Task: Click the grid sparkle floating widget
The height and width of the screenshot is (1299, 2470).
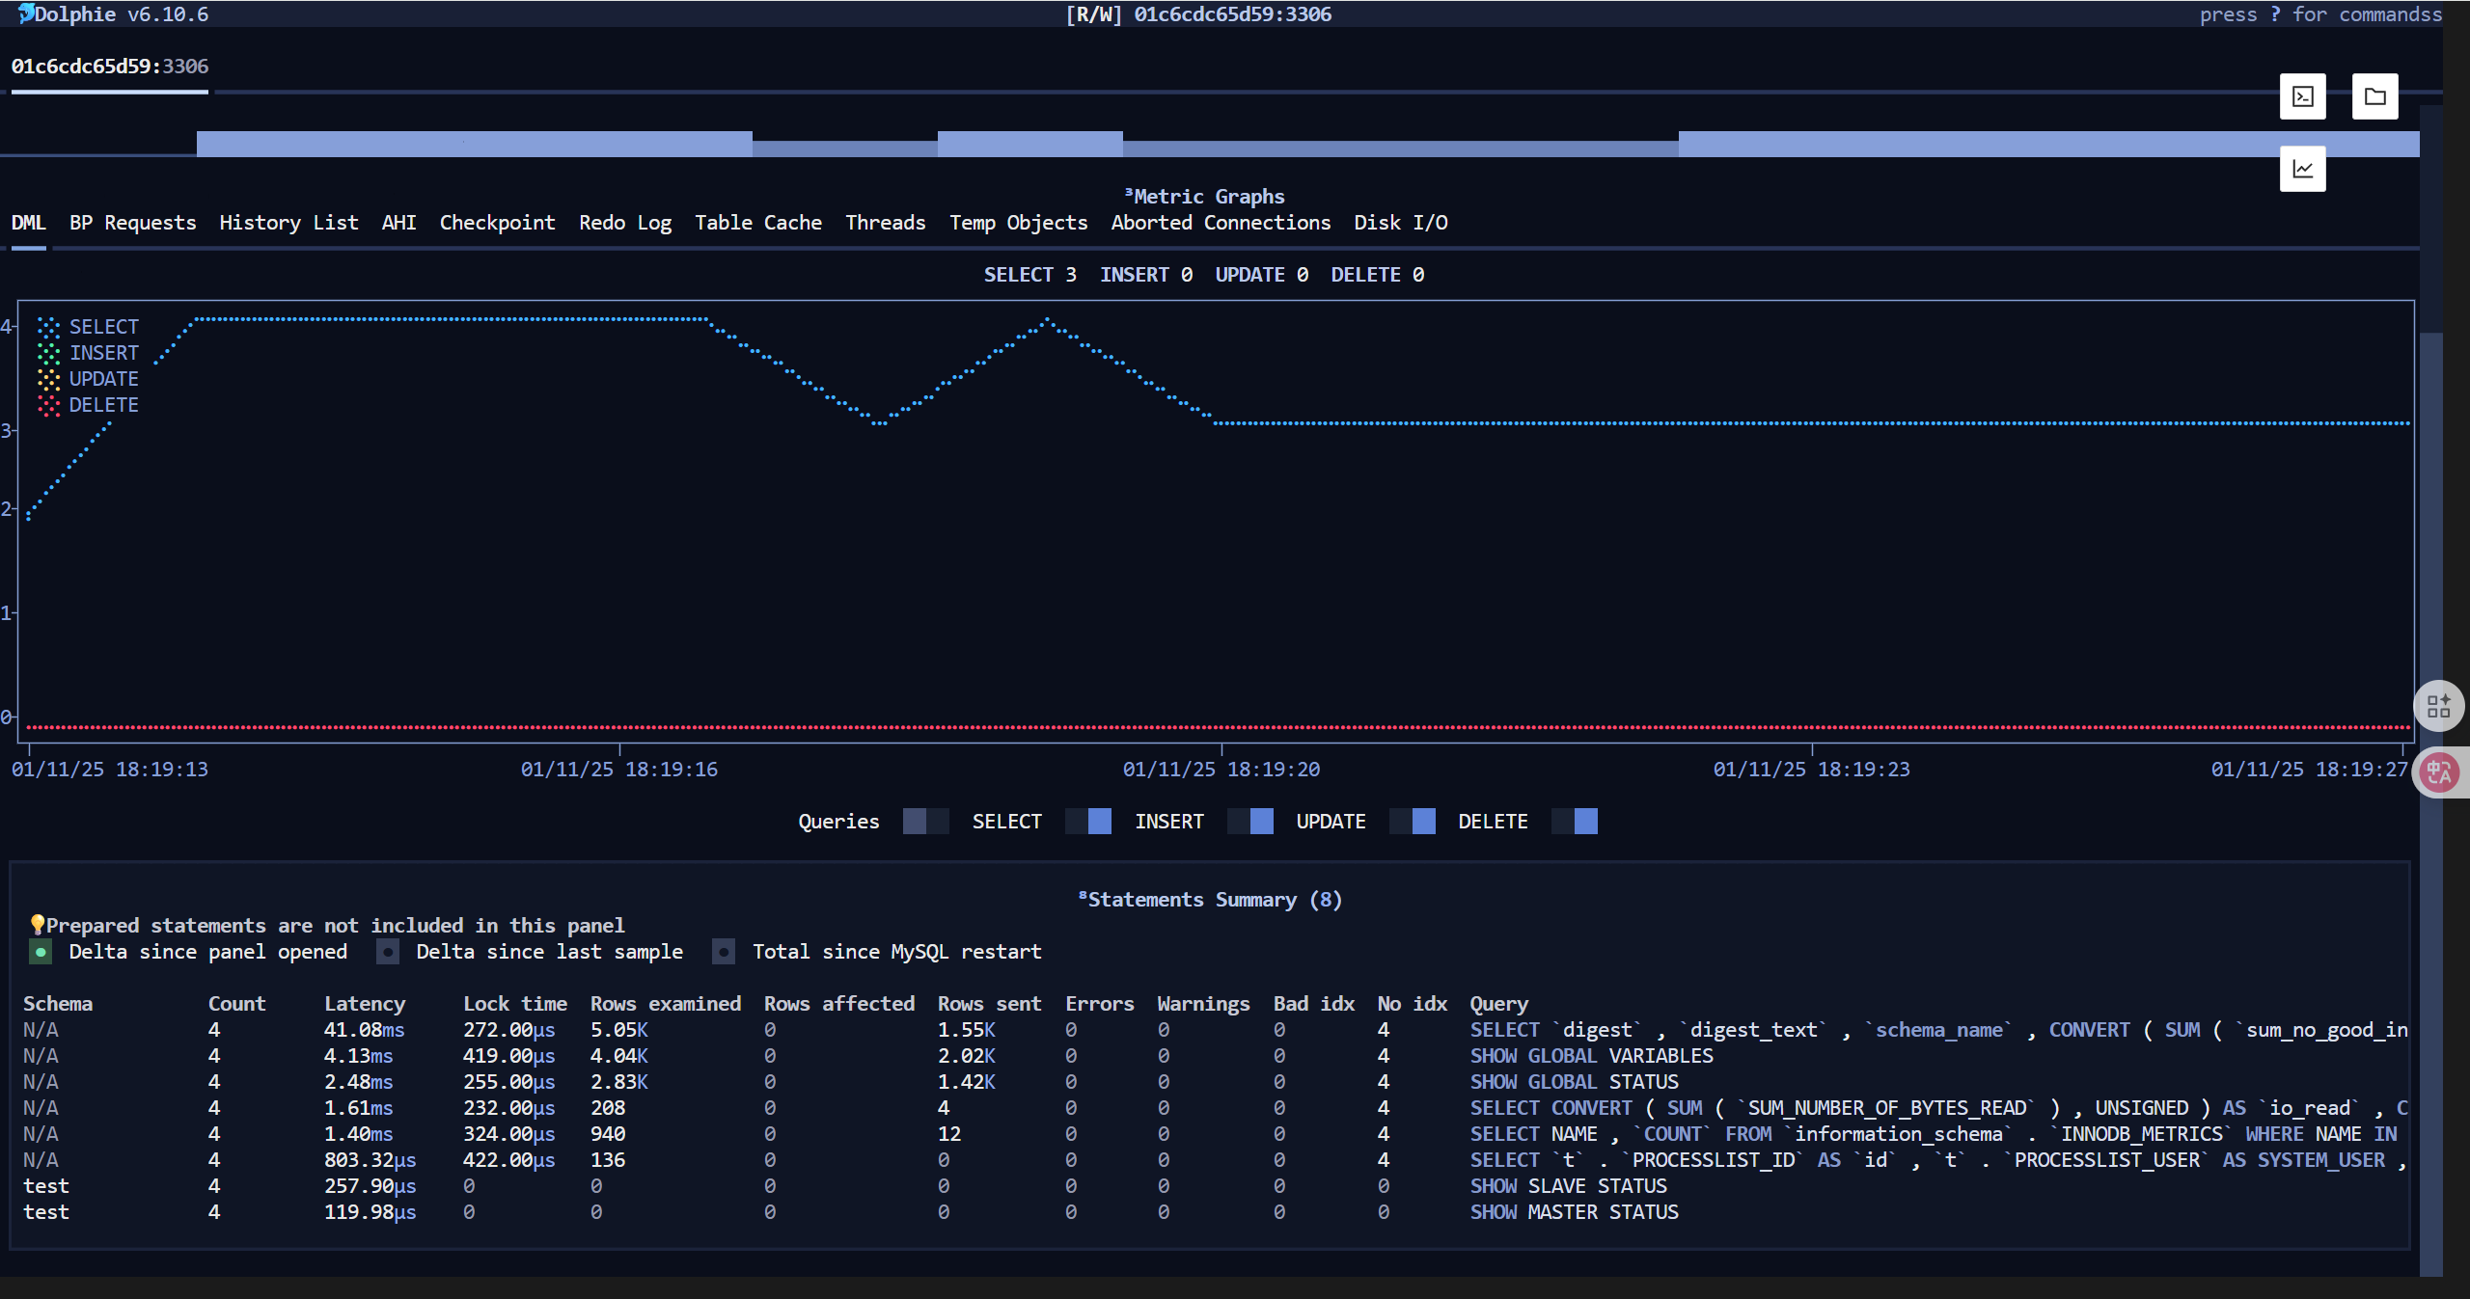Action: coord(2438,707)
